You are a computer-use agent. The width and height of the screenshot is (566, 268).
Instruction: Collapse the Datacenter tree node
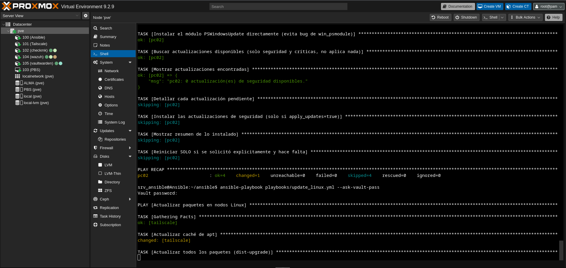4,24
